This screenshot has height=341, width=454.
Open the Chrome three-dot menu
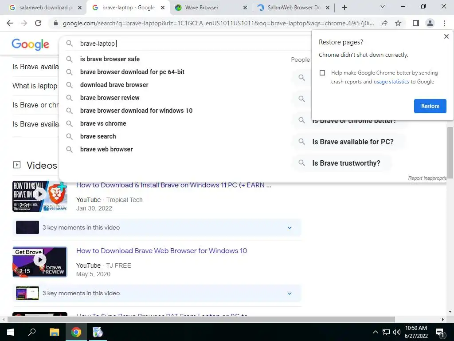coord(444,23)
